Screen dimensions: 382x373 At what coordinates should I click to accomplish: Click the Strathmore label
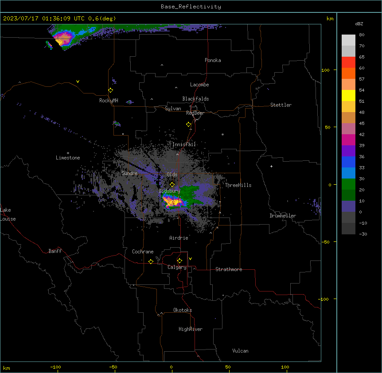pos(229,269)
